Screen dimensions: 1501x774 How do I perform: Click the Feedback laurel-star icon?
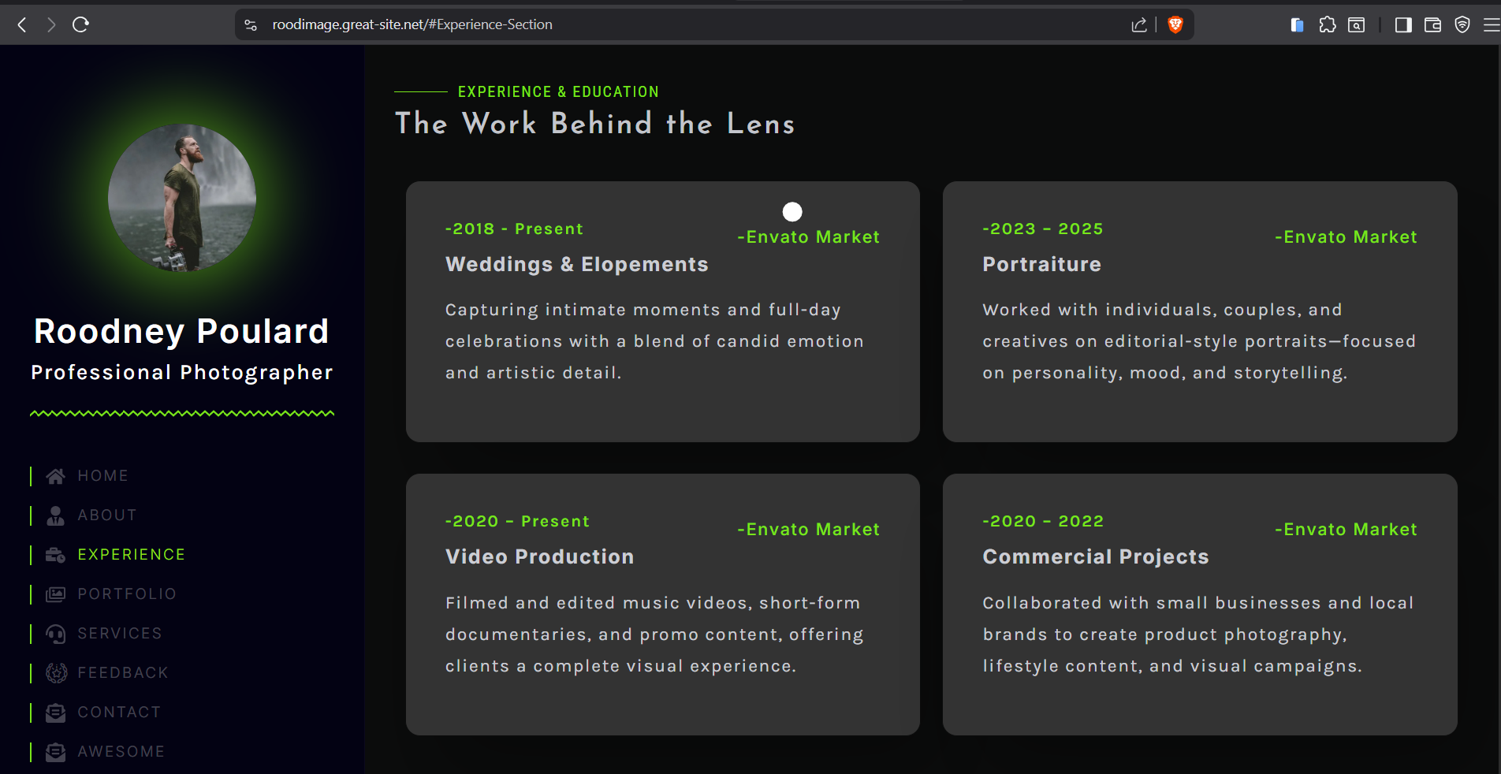click(56, 673)
